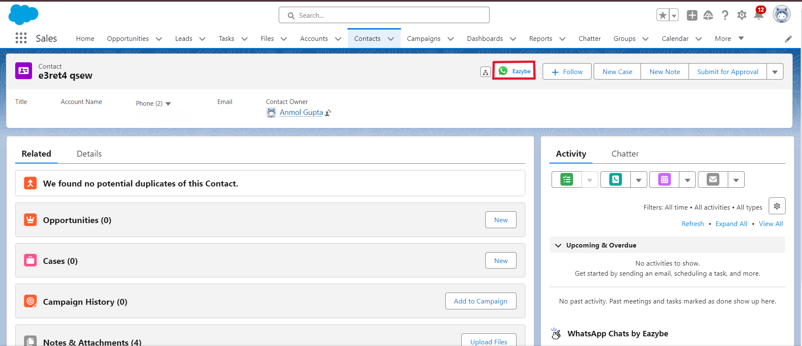
Task: Go to the Home tab
Action: pyautogui.click(x=85, y=38)
